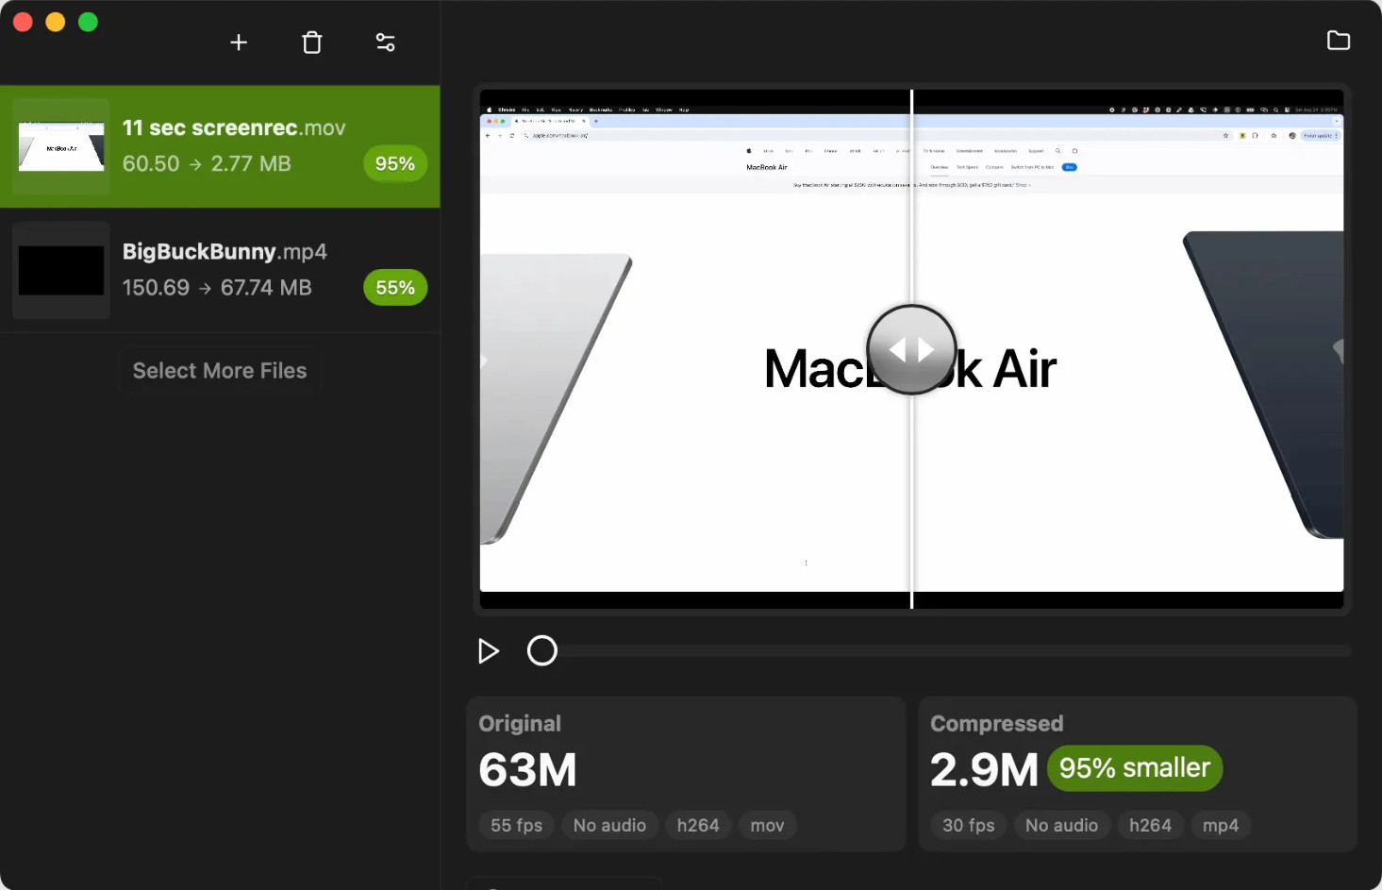Click the No audio tag under Original
1382x890 pixels.
(x=609, y=826)
